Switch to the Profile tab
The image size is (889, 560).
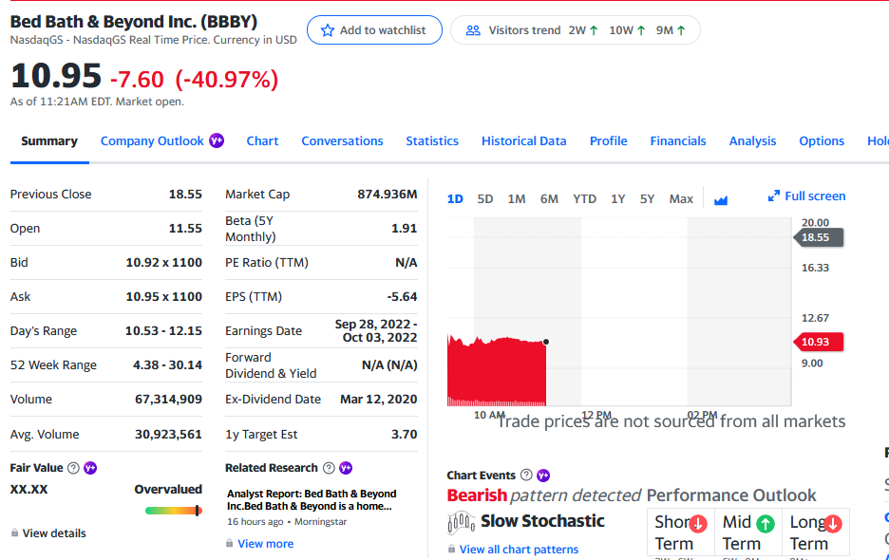point(609,141)
